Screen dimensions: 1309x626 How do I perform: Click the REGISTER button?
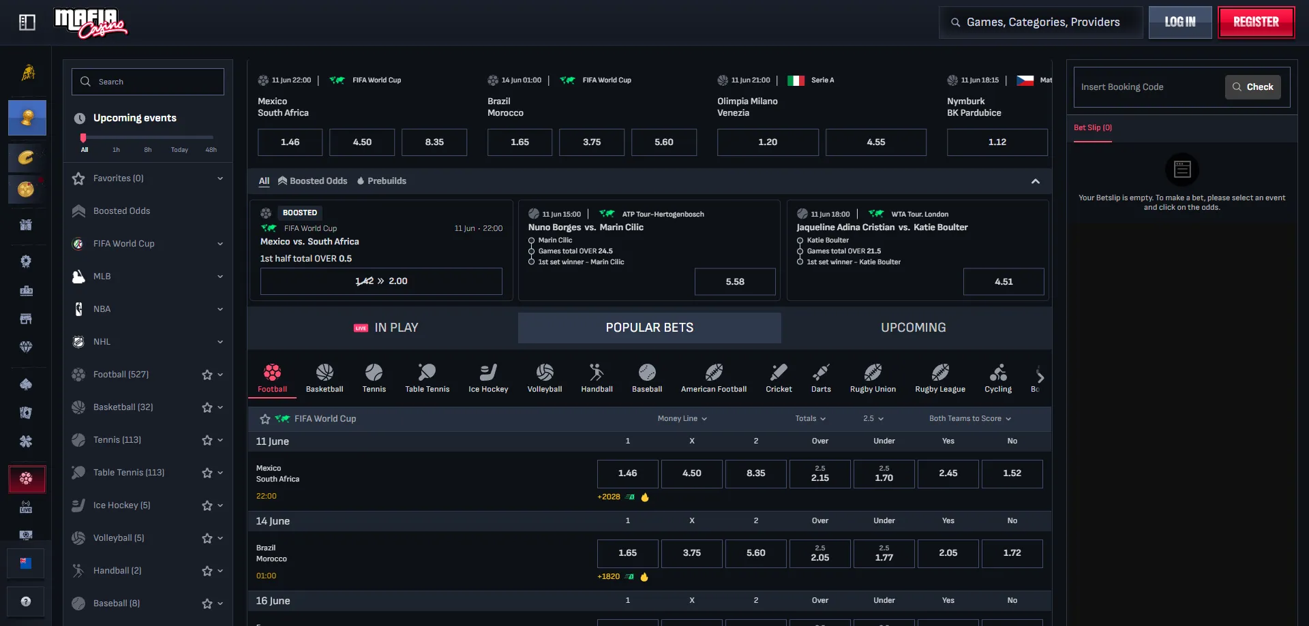(x=1256, y=22)
